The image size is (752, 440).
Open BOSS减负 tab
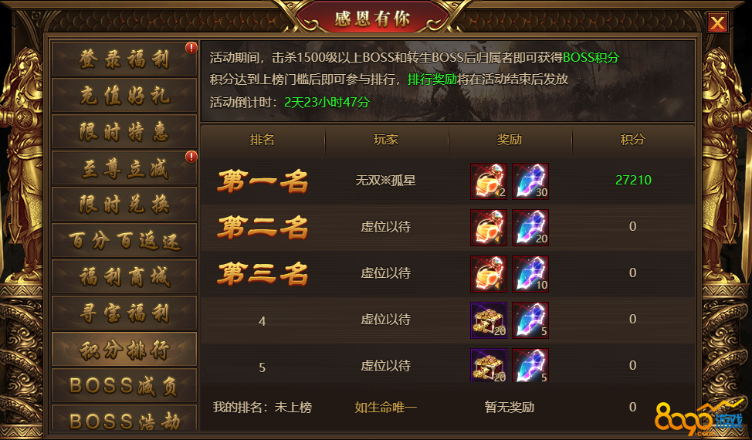pyautogui.click(x=124, y=386)
